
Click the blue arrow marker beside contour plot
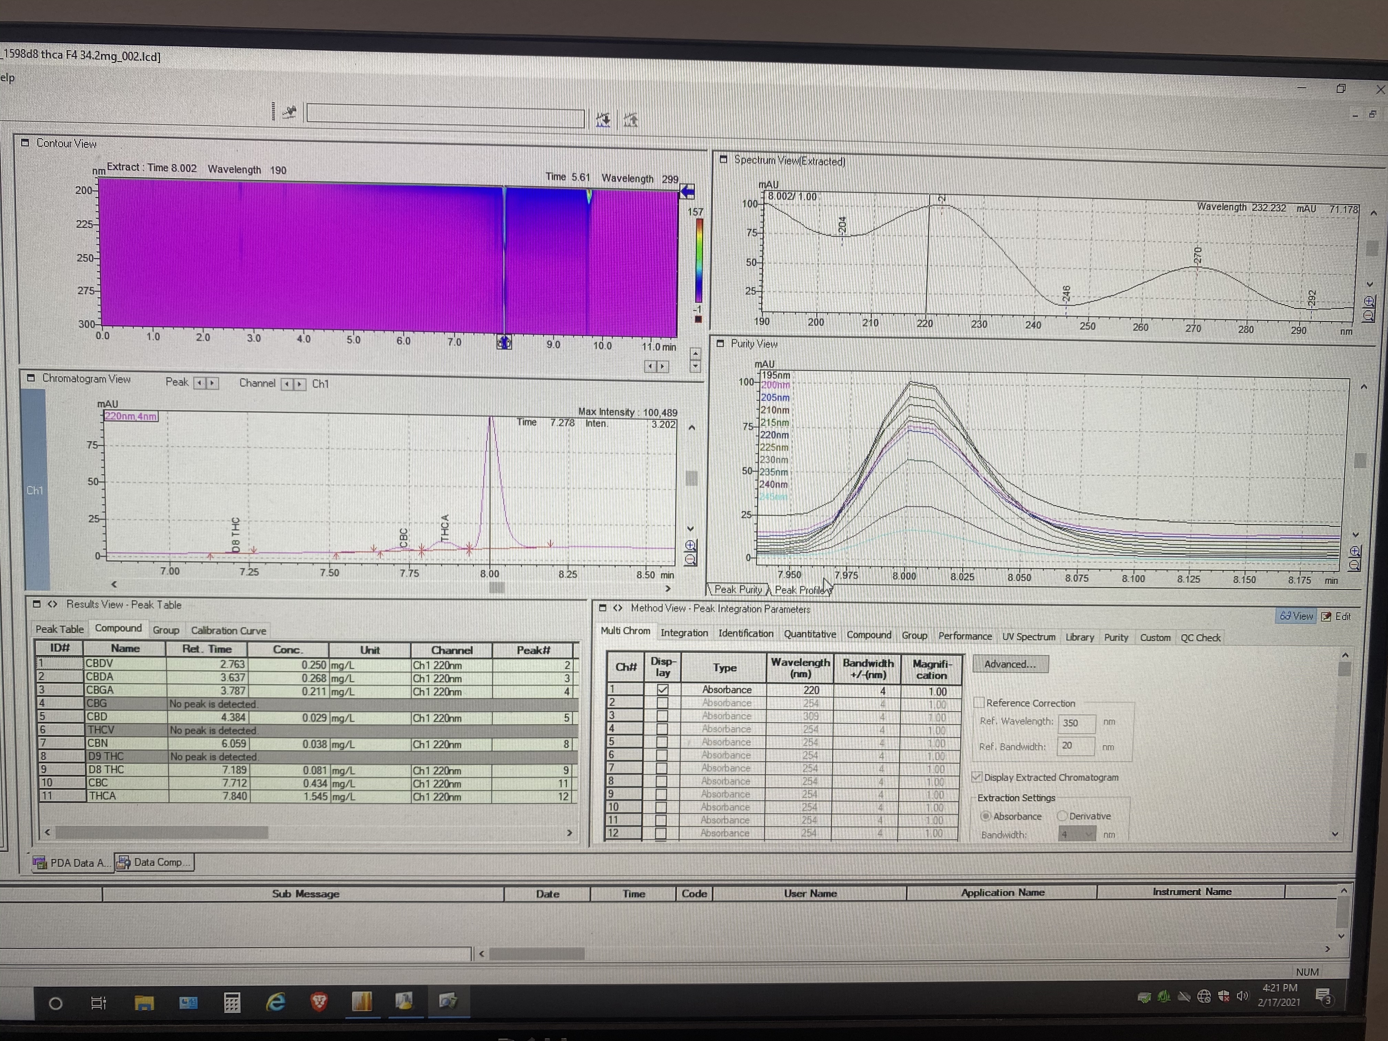point(687,191)
